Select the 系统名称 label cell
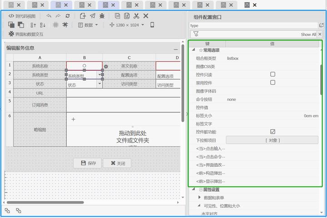Screen dimensions: 327x218 click(40, 66)
